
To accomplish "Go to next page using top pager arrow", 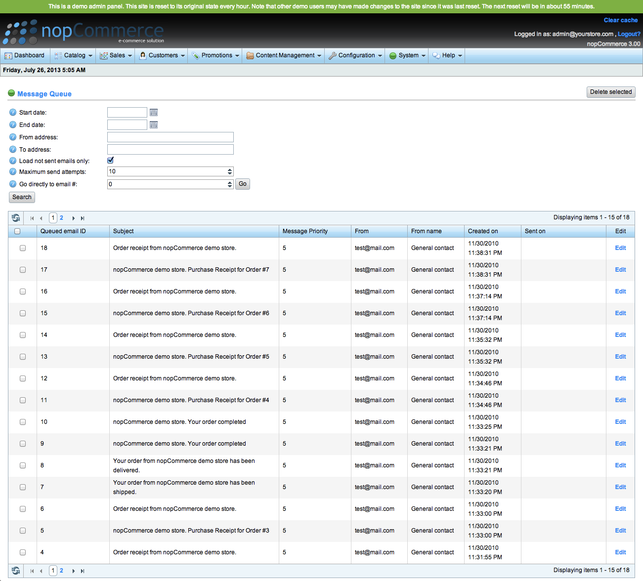I will pyautogui.click(x=74, y=218).
